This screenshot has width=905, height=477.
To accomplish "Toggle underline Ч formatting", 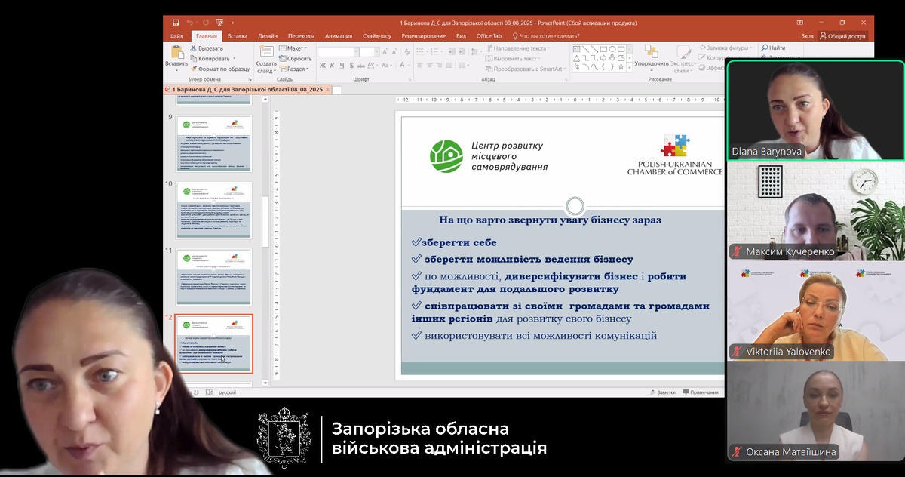I will tap(340, 66).
